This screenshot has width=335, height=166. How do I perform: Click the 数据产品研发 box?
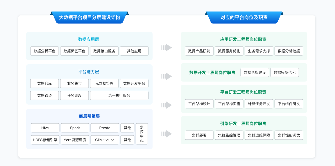point(199,51)
